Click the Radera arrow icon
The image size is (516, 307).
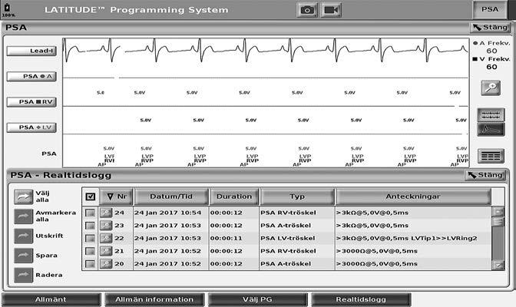click(23, 275)
